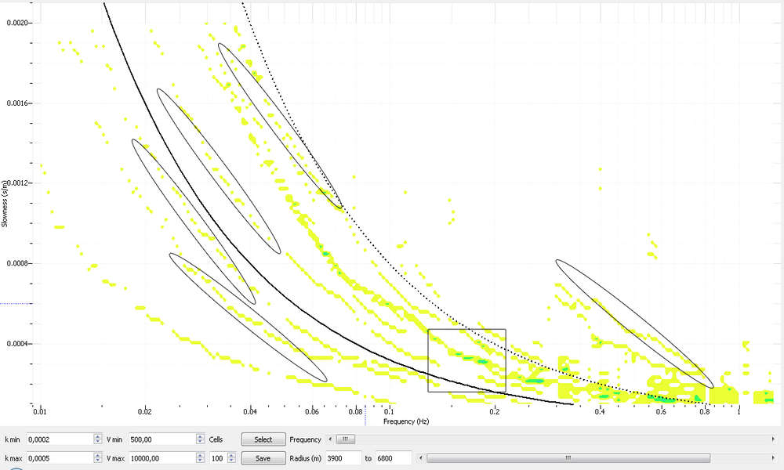Click the Save button

click(263, 458)
